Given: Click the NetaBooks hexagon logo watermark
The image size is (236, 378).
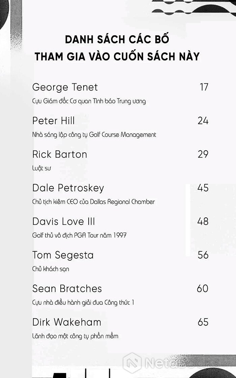Looking at the screenshot, I should pyautogui.click(x=132, y=363).
